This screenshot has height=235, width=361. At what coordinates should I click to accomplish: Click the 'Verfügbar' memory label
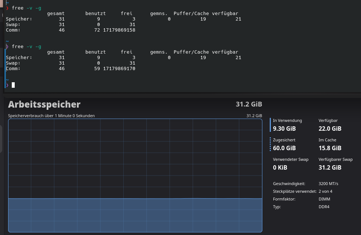click(x=328, y=120)
